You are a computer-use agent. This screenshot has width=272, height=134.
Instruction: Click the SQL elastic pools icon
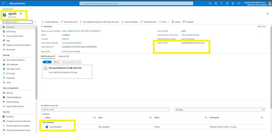(4, 69)
